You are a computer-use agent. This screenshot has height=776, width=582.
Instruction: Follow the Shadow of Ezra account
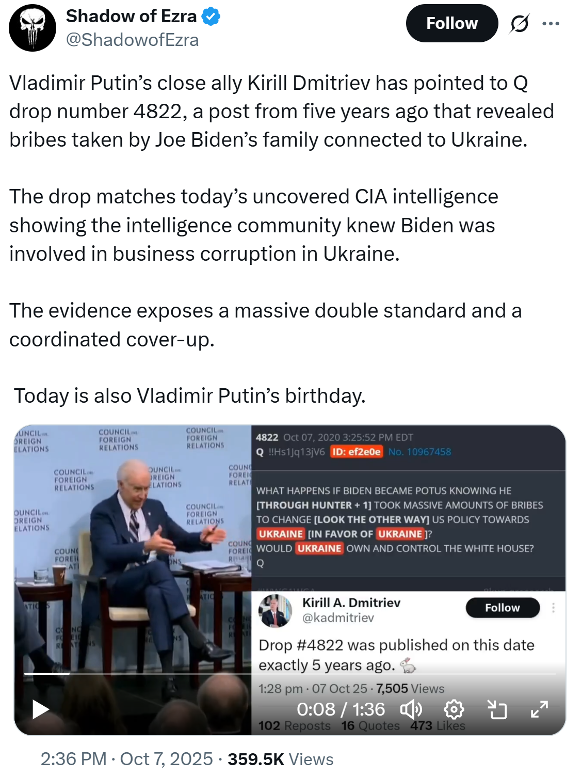point(451,23)
